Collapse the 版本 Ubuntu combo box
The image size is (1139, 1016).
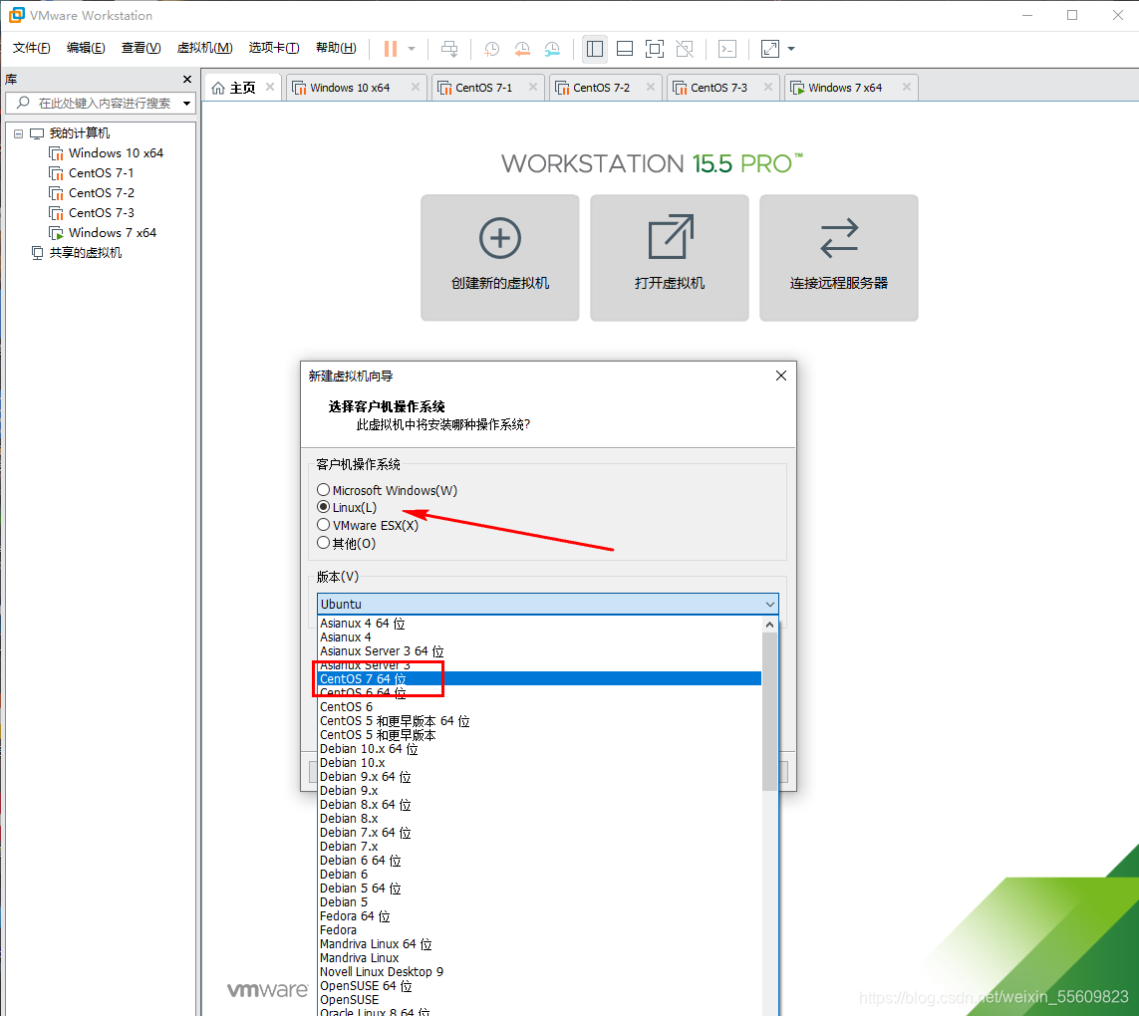pos(770,605)
